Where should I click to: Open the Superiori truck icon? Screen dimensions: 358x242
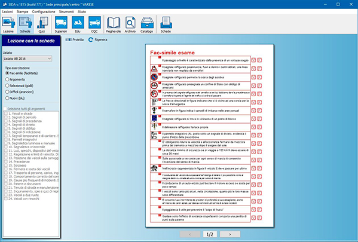click(x=61, y=24)
